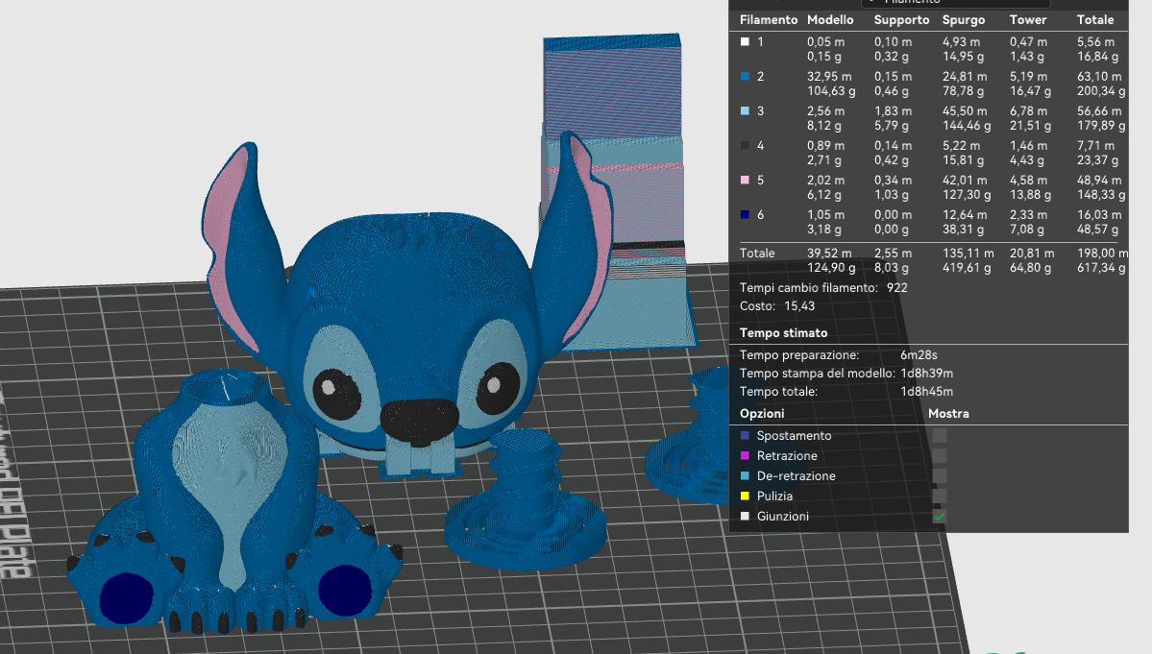Screen dimensions: 1152x654
Task: Click the Retrazione magenta color square
Action: [744, 455]
